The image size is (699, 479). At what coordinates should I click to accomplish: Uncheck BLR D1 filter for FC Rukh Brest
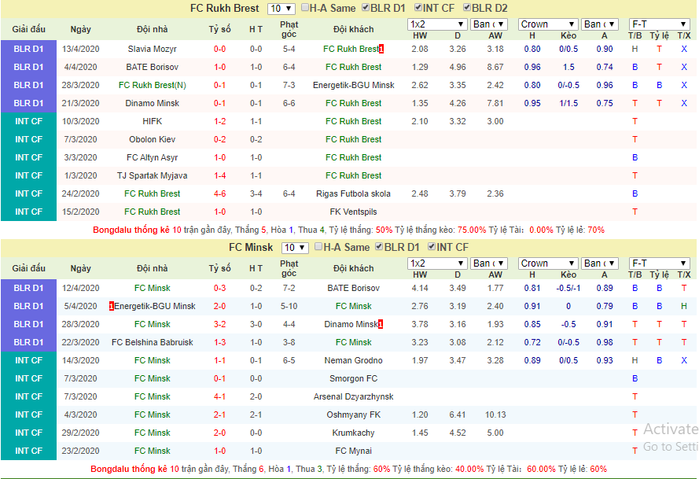point(366,8)
